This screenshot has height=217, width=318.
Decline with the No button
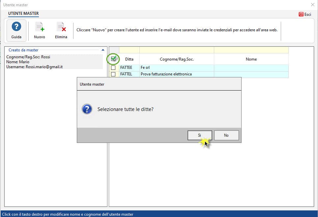point(226,135)
